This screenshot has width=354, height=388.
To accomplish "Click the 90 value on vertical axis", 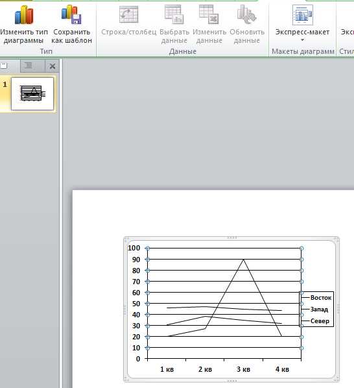I will [x=136, y=260].
